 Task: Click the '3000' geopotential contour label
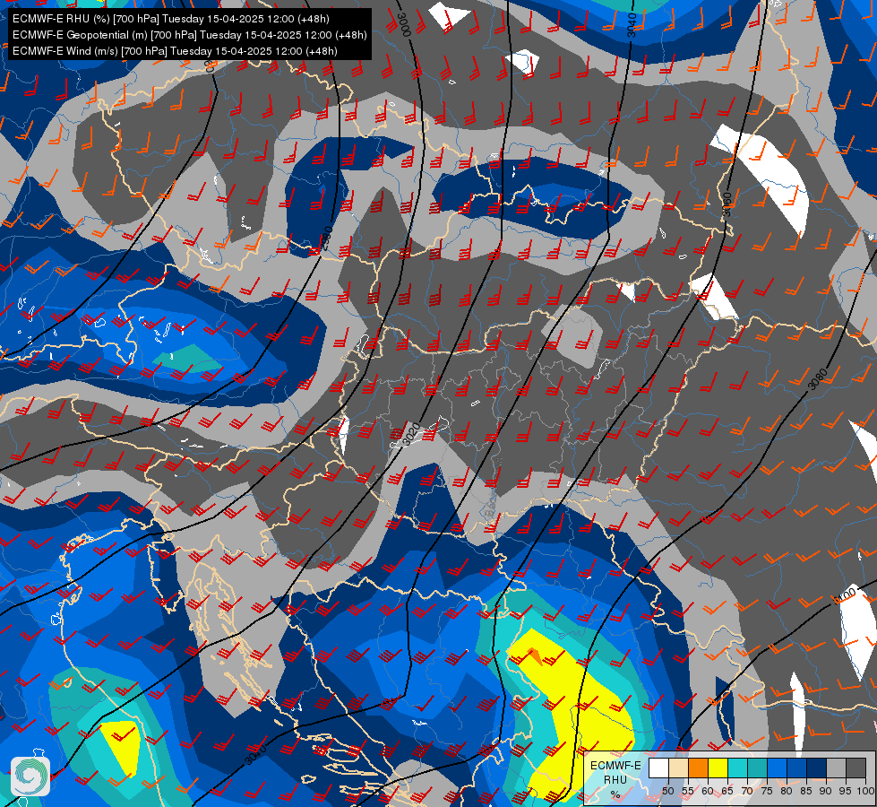tap(404, 23)
